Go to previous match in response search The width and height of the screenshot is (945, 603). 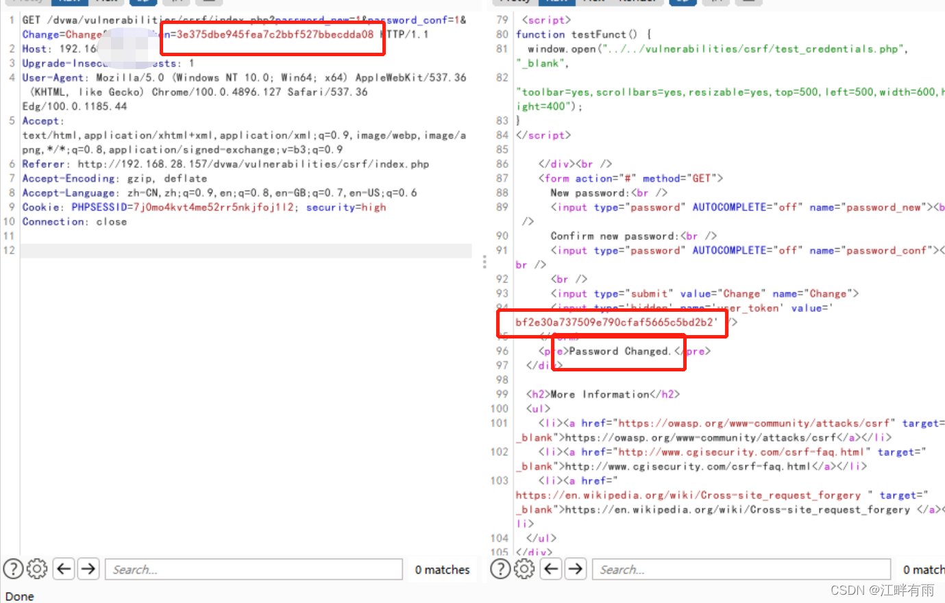(x=551, y=569)
